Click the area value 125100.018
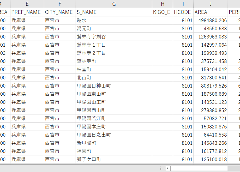 211,159
